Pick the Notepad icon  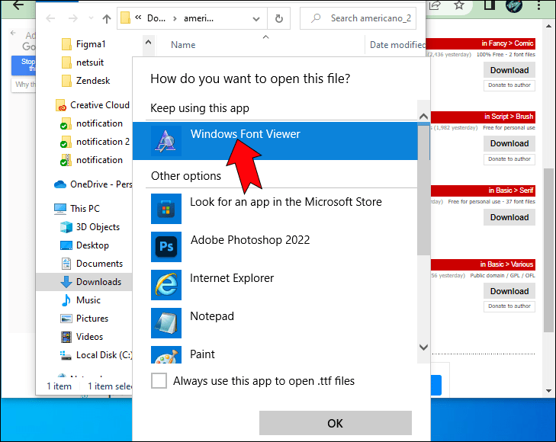(x=166, y=323)
